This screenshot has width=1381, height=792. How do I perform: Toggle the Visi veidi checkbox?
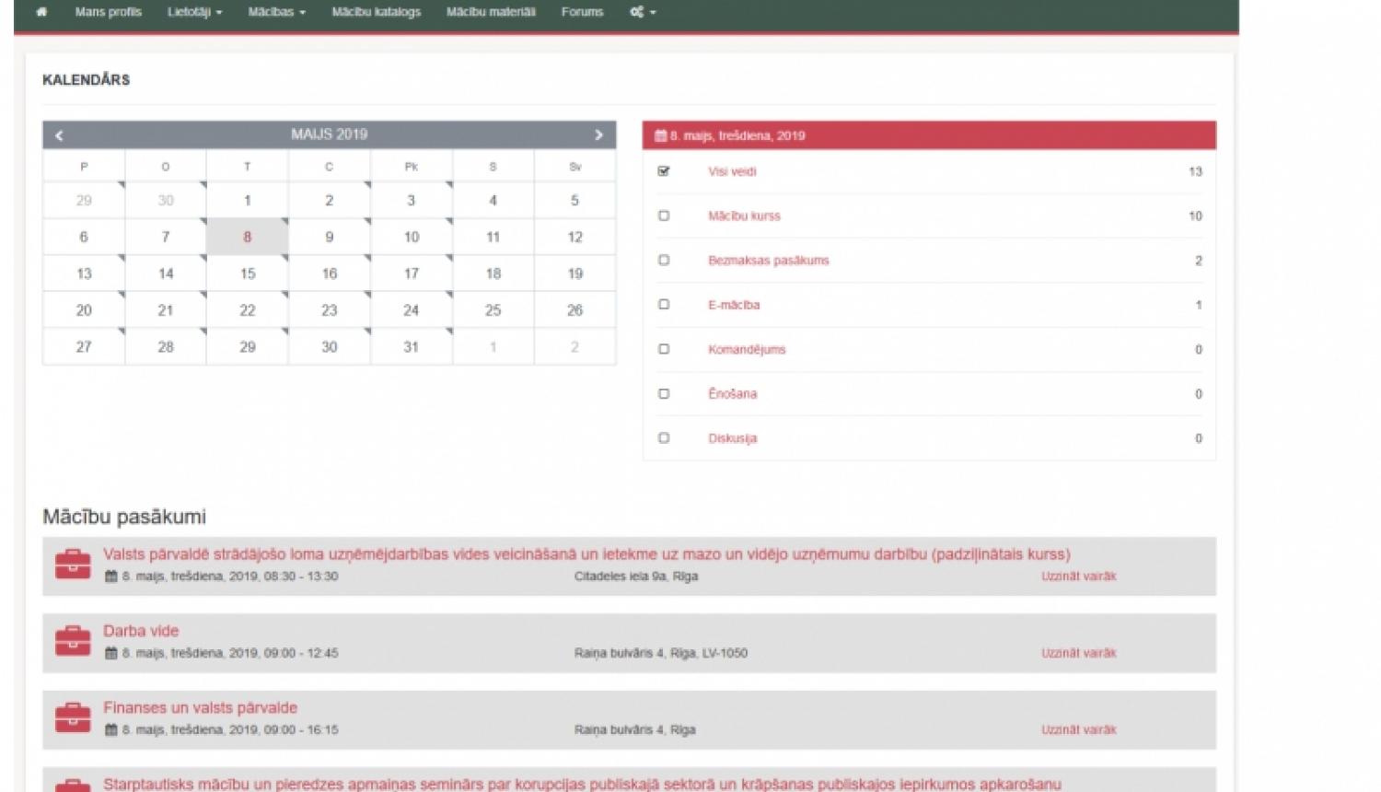pos(664,171)
